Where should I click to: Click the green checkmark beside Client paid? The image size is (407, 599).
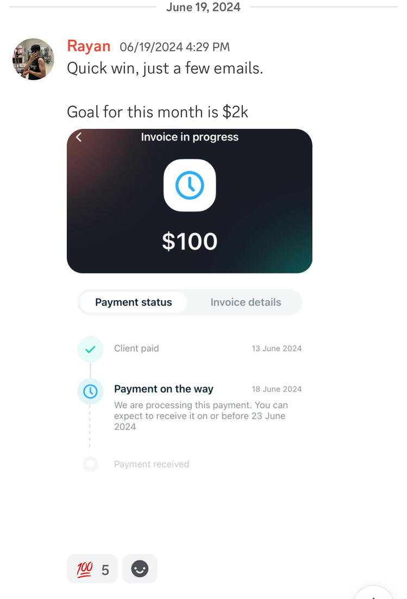tap(90, 349)
